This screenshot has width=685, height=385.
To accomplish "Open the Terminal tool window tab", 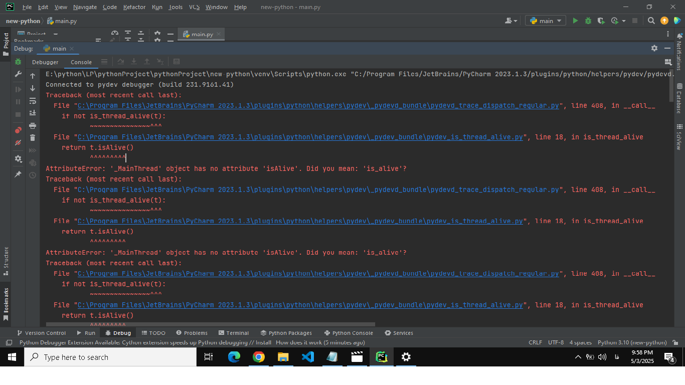I will tap(234, 333).
